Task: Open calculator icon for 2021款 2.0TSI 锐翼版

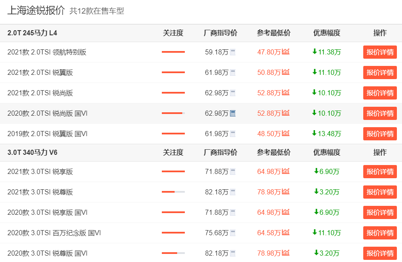Action: click(x=233, y=73)
